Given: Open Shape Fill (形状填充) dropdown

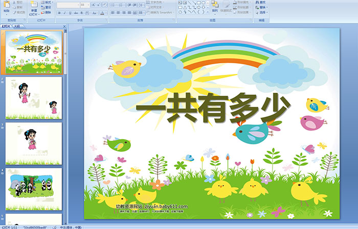Looking at the screenshot, I should (242, 2).
